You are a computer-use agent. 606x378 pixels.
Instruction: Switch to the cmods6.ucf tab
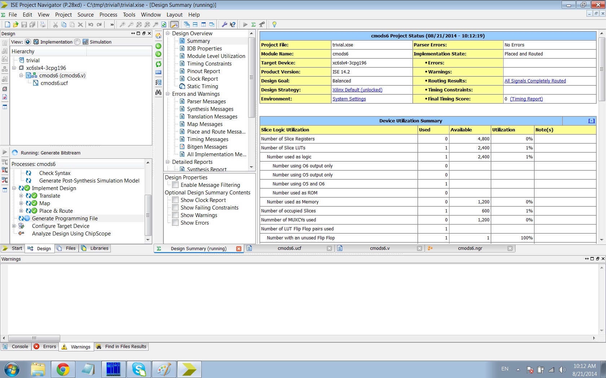[289, 248]
